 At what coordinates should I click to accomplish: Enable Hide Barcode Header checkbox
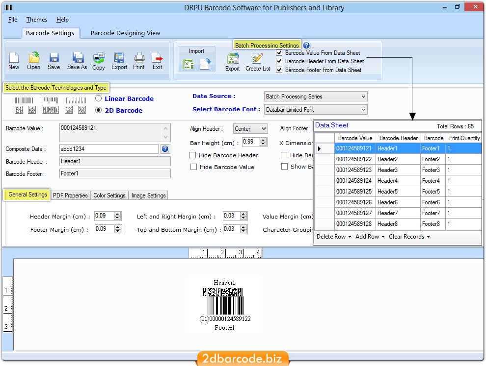pos(193,155)
